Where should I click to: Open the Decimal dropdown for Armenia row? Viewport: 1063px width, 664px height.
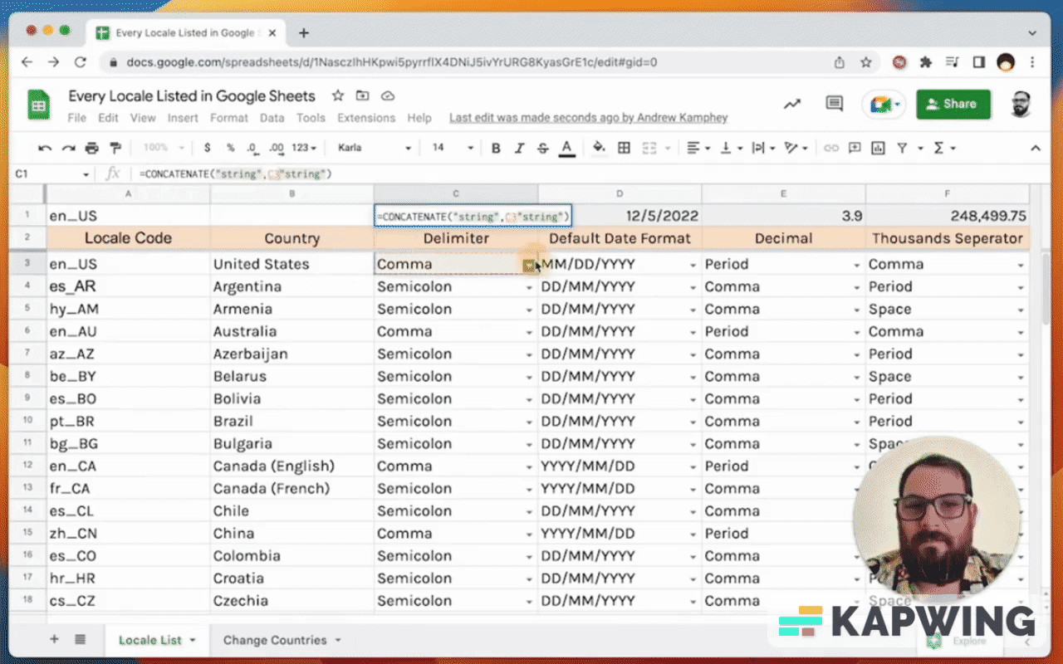(858, 310)
